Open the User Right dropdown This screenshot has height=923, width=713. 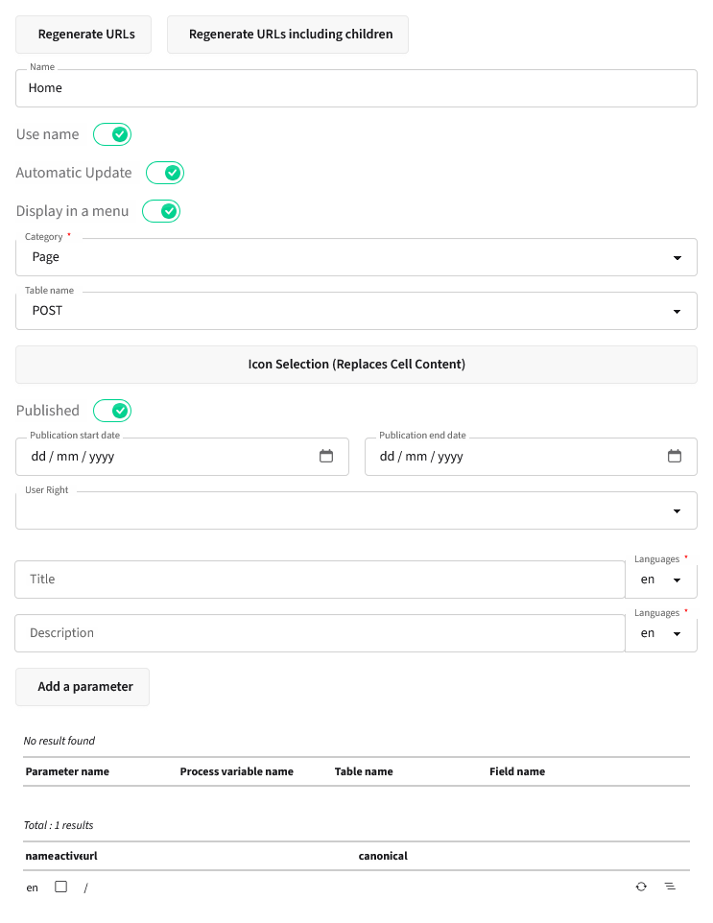[x=356, y=510]
